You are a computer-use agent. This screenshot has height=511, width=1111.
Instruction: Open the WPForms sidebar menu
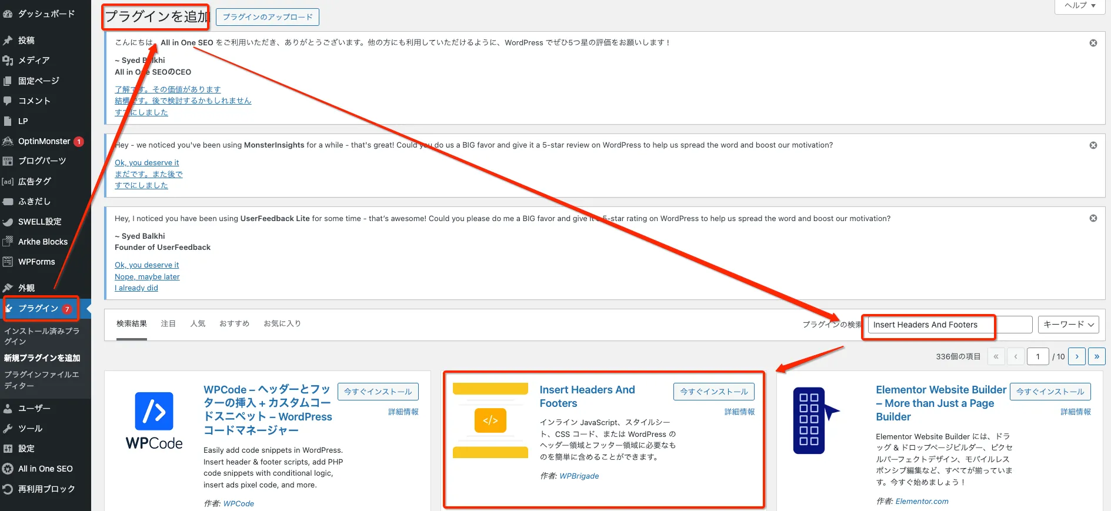pos(36,262)
